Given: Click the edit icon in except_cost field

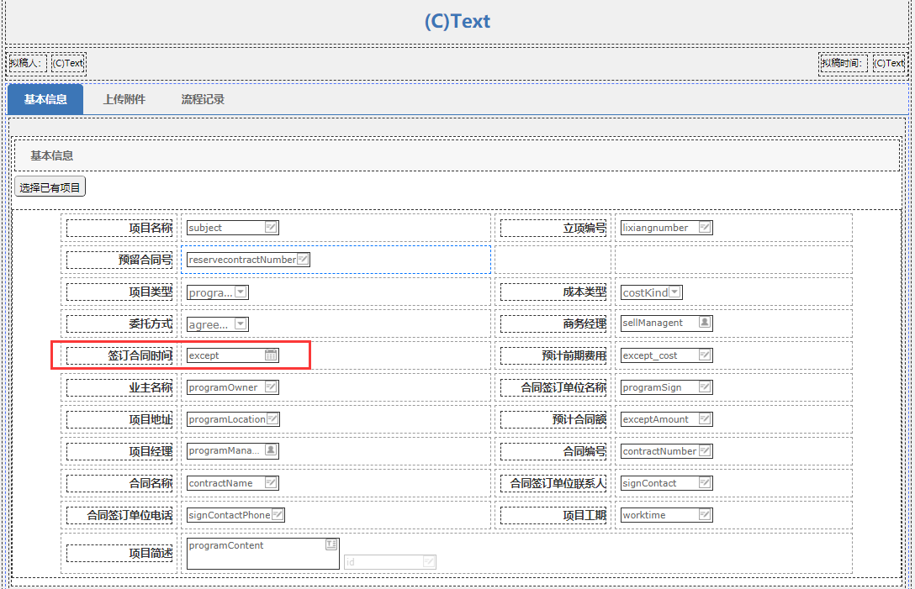Looking at the screenshot, I should (705, 355).
